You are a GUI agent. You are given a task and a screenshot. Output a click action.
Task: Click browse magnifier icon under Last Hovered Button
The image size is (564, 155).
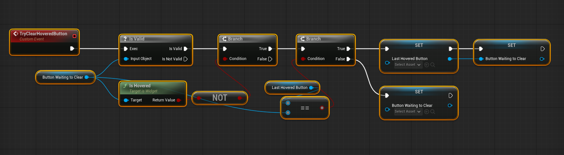point(433,65)
